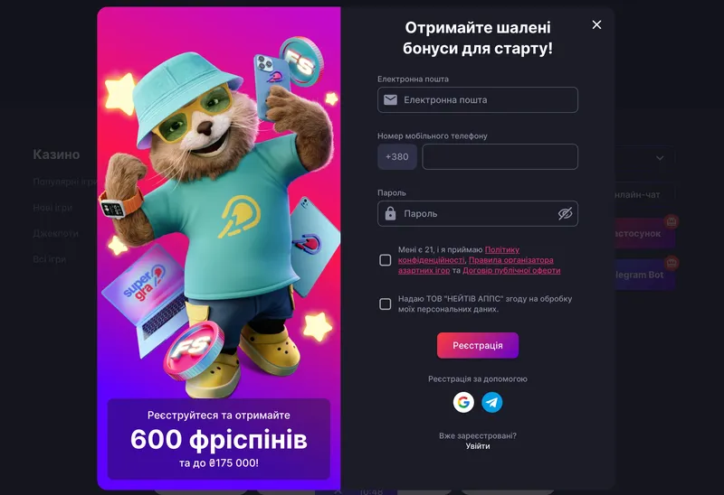Image resolution: width=724 pixels, height=495 pixels.
Task: Select Джекпоти in the Казино menu
Action: (55, 233)
